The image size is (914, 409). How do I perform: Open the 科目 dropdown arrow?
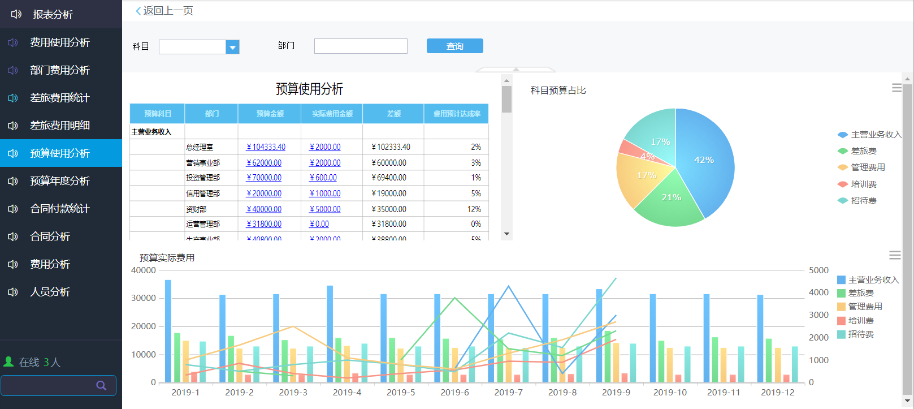[x=232, y=48]
